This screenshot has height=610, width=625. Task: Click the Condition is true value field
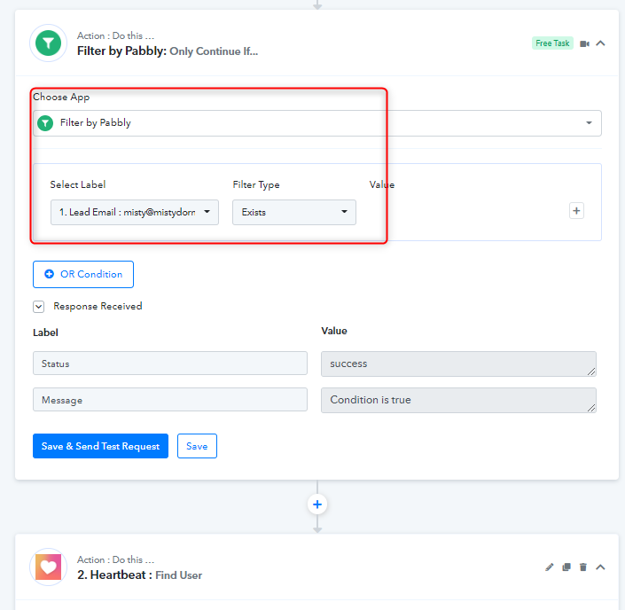pyautogui.click(x=458, y=400)
